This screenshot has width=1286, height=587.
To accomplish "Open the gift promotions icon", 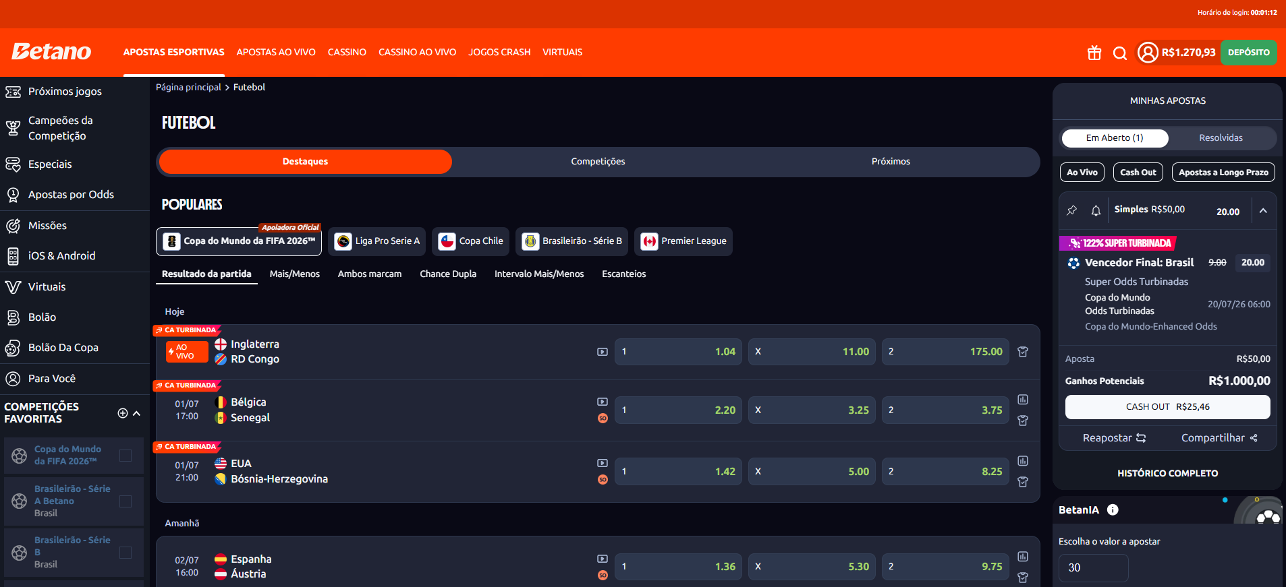I will point(1094,53).
